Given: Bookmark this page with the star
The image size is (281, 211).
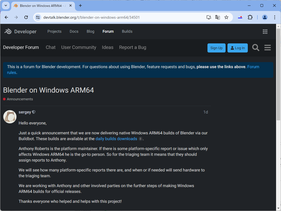Looking at the screenshot, I should click(x=226, y=17).
